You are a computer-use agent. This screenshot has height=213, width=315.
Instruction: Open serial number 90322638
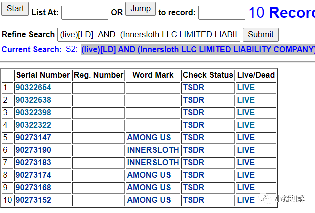click(x=33, y=100)
